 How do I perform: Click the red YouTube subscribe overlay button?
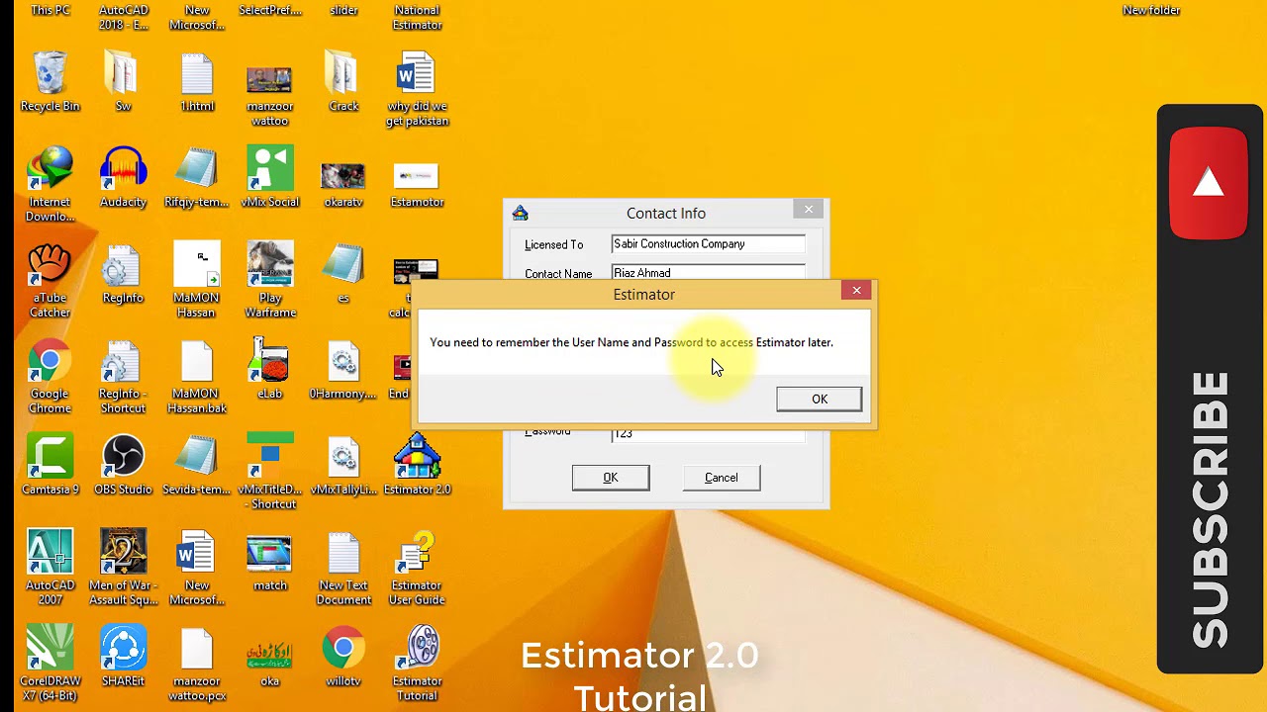[1209, 183]
